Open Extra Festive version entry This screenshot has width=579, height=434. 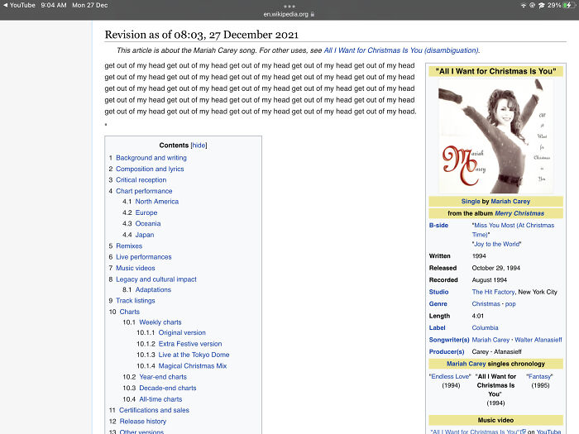190,344
